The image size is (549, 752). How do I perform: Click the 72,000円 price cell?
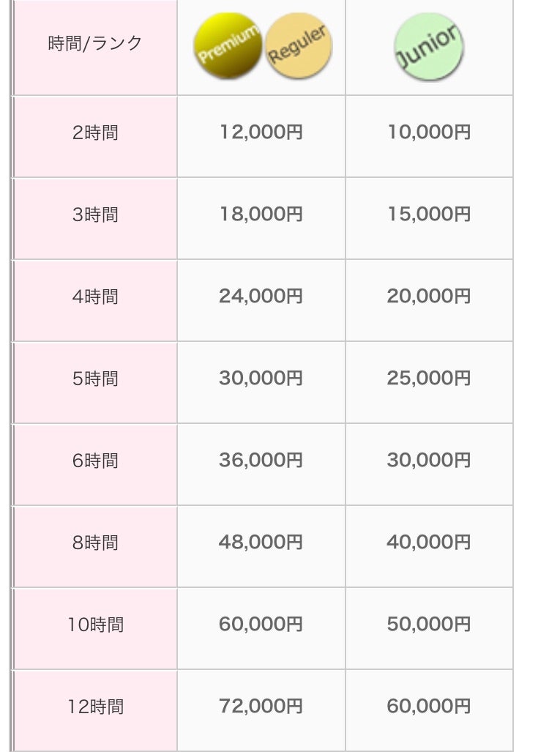[x=261, y=706]
